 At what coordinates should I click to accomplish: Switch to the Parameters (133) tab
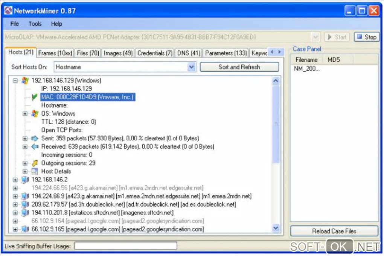226,53
